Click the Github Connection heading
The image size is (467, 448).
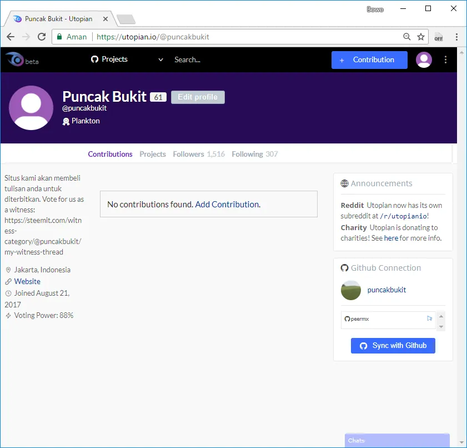(386, 268)
